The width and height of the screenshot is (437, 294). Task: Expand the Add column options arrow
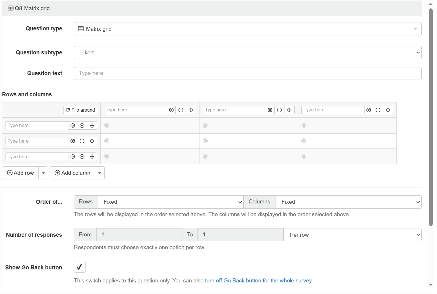[100, 173]
